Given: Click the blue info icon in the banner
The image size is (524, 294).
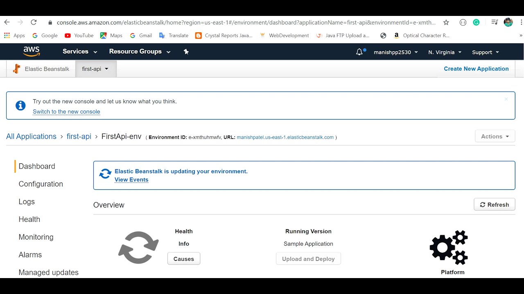Looking at the screenshot, I should (20, 105).
